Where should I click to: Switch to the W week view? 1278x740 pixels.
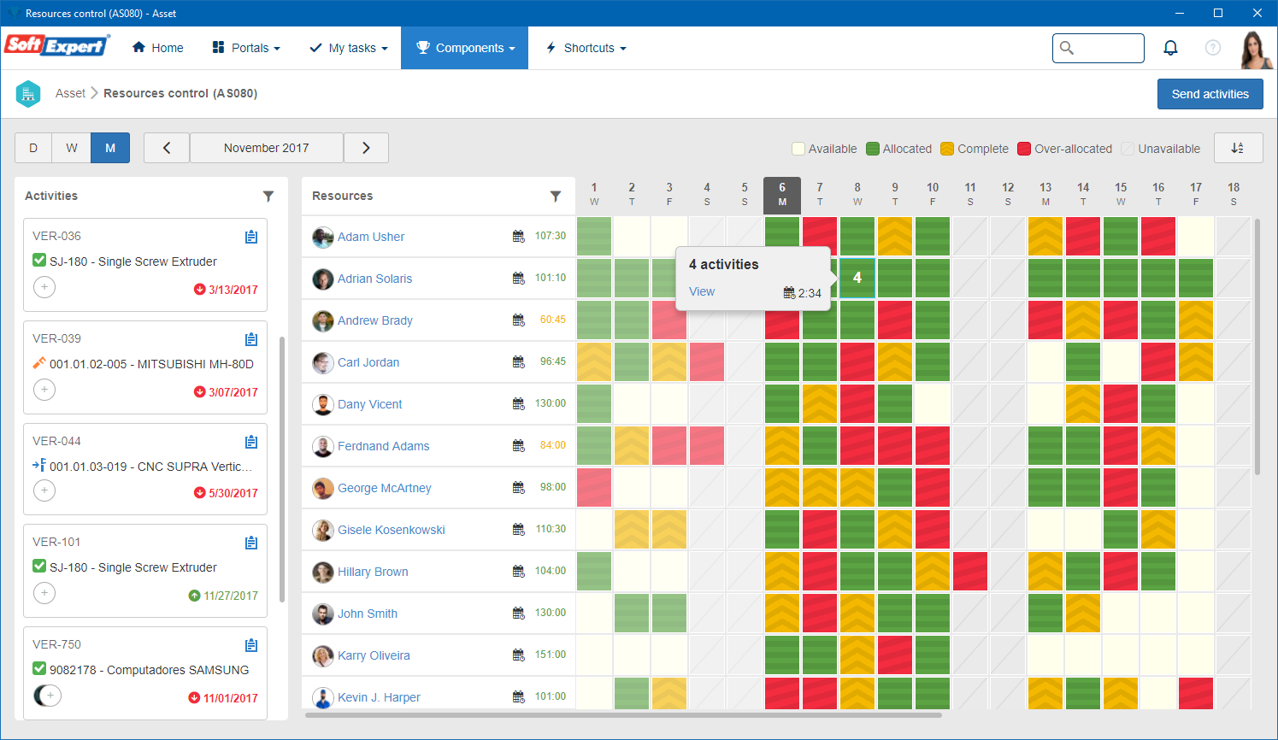point(72,148)
